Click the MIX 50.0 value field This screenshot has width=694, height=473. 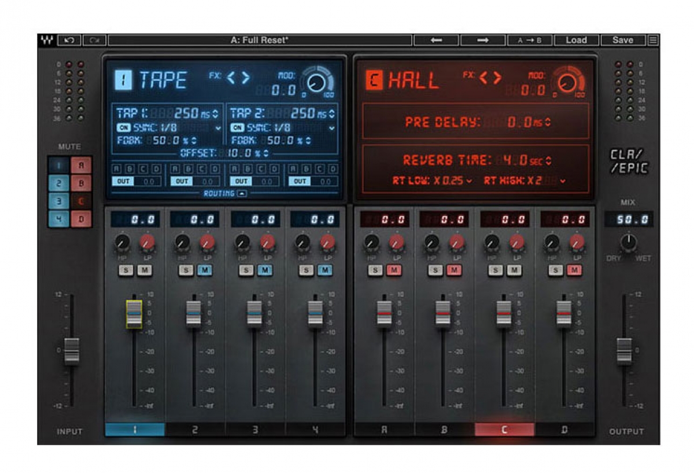(629, 220)
